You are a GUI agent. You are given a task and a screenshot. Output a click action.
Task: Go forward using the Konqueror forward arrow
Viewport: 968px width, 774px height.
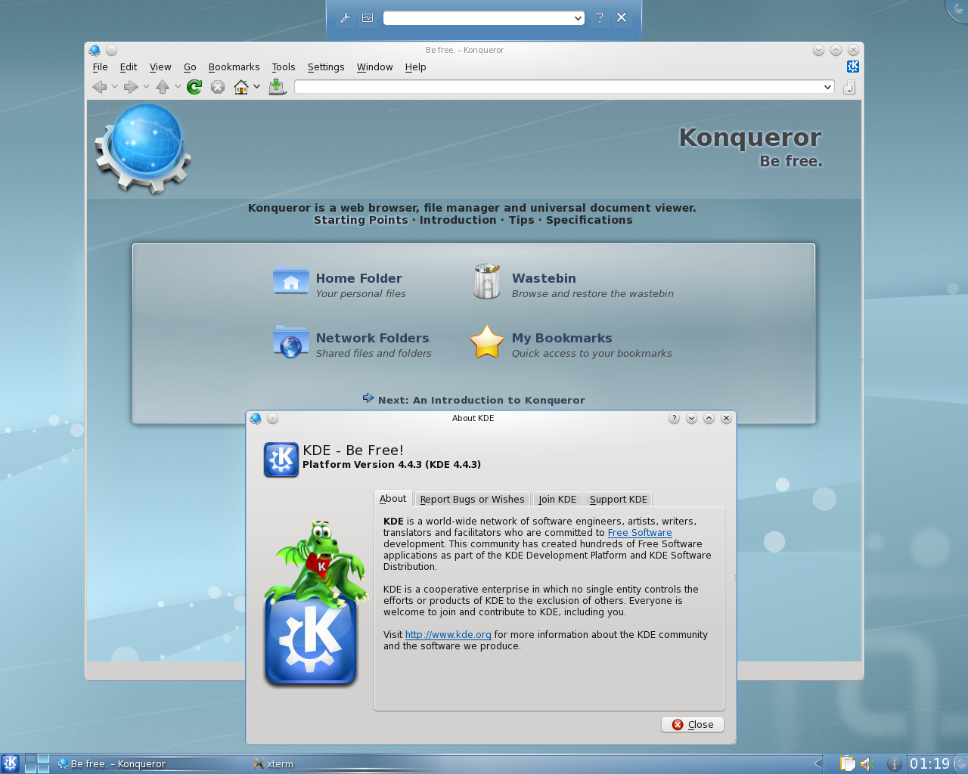click(131, 87)
